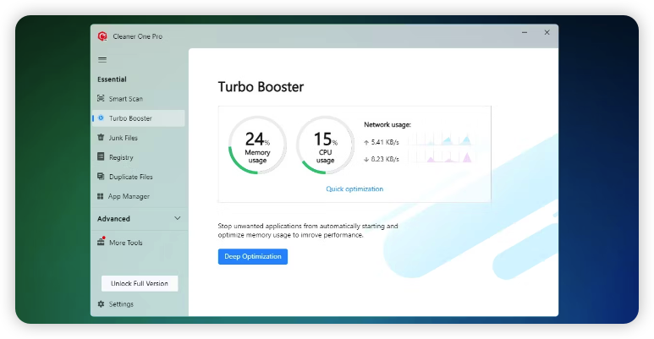Click the Smart Scan icon
The height and width of the screenshot is (339, 654).
101,98
